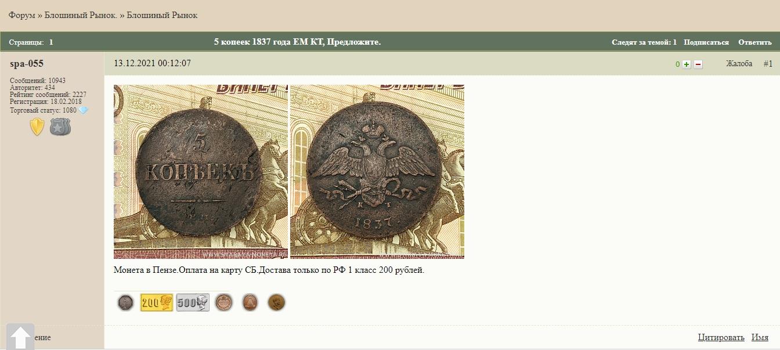Click Подписаться to follow the topic
The width and height of the screenshot is (780, 350).
coord(706,42)
